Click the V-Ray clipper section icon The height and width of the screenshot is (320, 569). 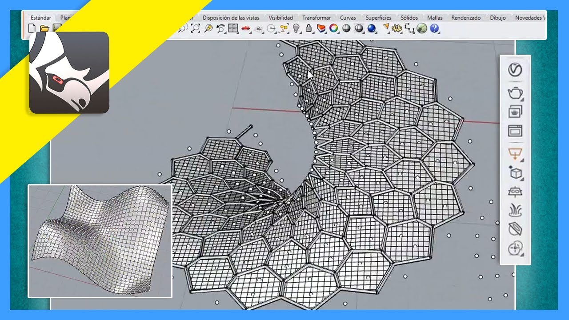[x=515, y=229]
